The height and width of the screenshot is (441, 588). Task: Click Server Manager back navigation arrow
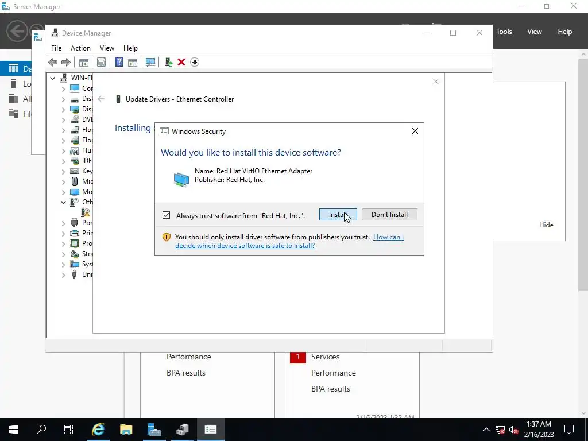click(17, 31)
